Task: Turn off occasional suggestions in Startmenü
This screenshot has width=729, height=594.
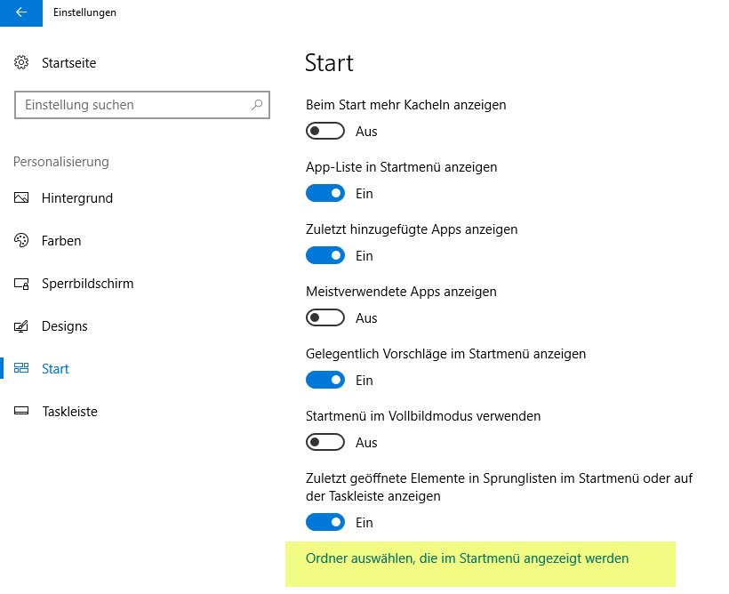Action: point(325,381)
